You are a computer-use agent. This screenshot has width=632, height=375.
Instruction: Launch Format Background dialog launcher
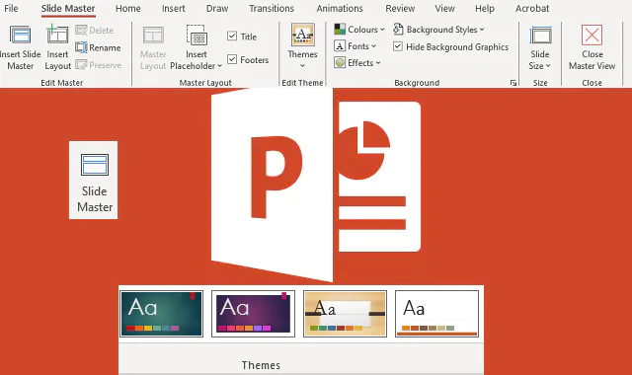[513, 83]
